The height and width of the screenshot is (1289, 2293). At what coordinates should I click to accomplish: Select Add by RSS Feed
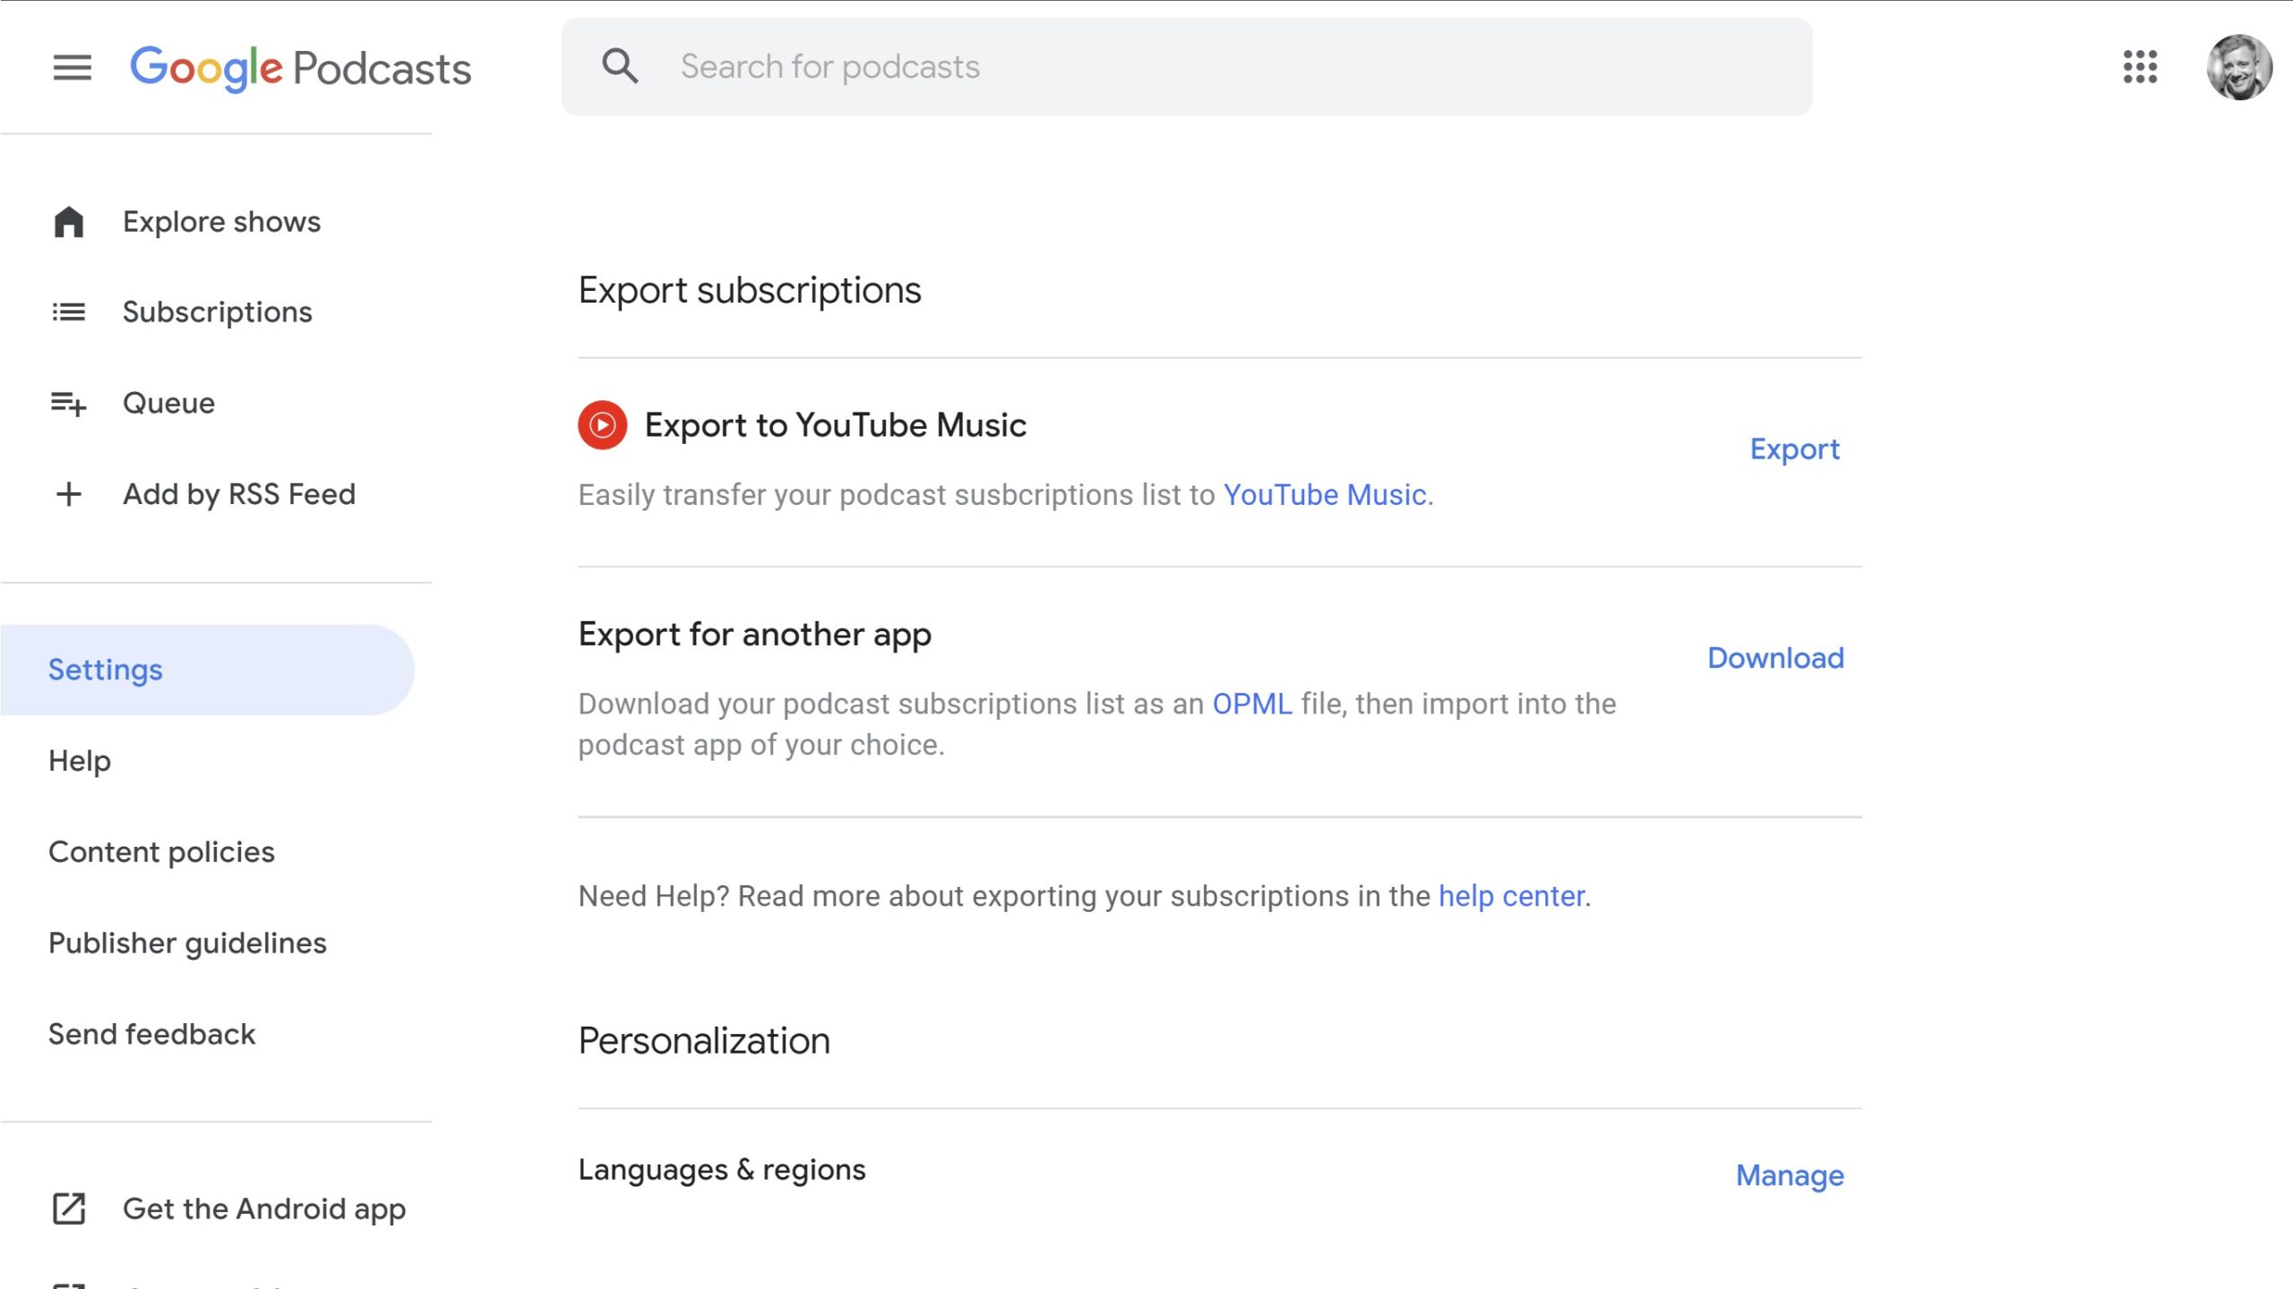[x=239, y=494]
